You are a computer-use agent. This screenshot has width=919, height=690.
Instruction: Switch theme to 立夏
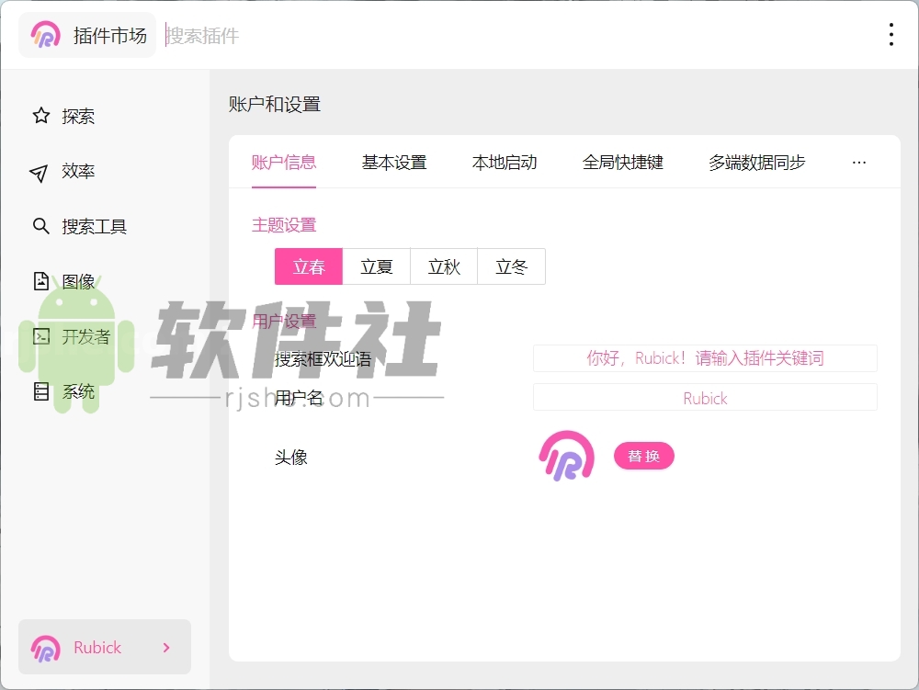[376, 266]
